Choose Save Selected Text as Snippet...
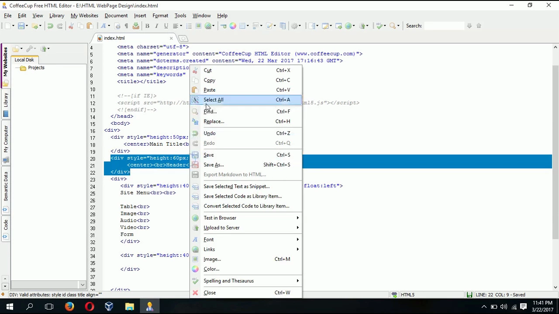Image resolution: width=559 pixels, height=314 pixels. point(246,186)
